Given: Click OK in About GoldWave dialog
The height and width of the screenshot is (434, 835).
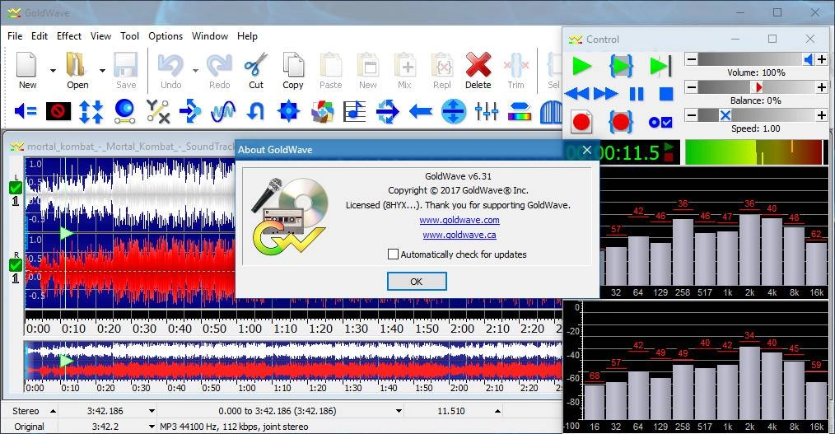Looking at the screenshot, I should coord(417,282).
